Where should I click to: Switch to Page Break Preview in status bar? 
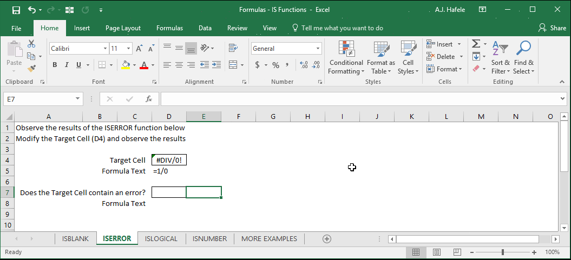[x=456, y=252]
